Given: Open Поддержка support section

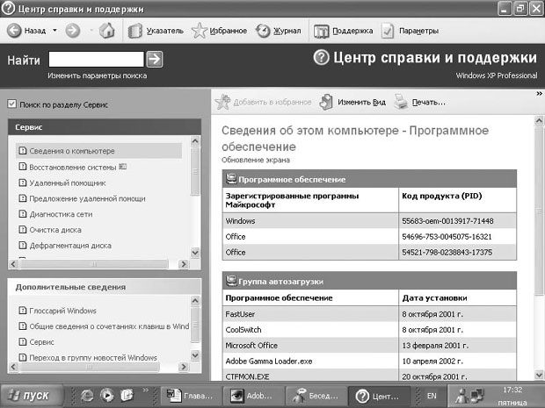Looking at the screenshot, I should 344,31.
